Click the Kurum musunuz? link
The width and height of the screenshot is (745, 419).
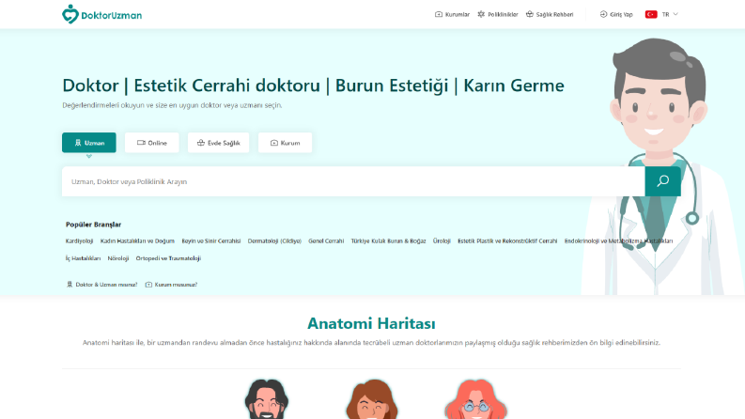click(x=171, y=285)
